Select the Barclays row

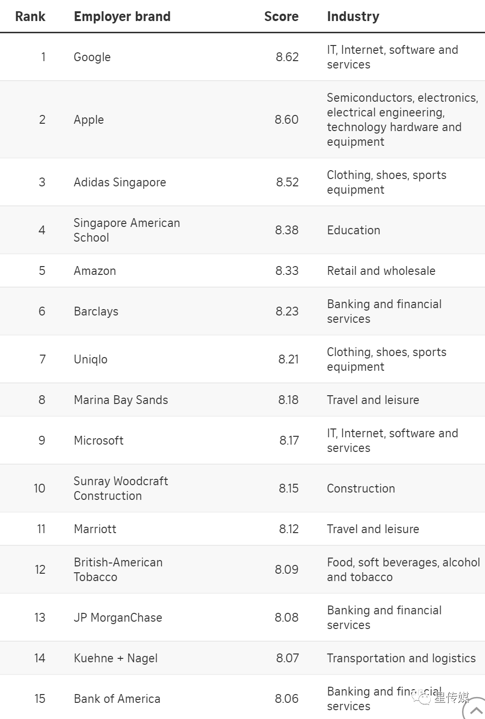coord(242,312)
